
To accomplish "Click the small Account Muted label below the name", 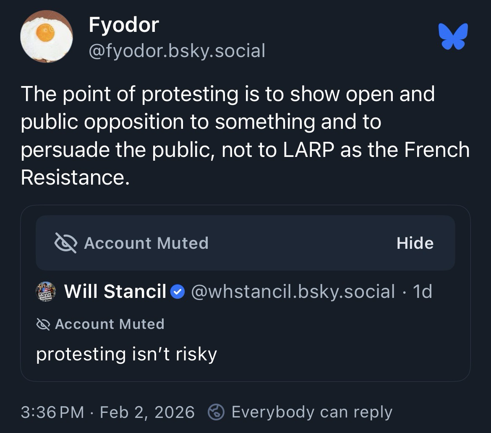I will [110, 324].
